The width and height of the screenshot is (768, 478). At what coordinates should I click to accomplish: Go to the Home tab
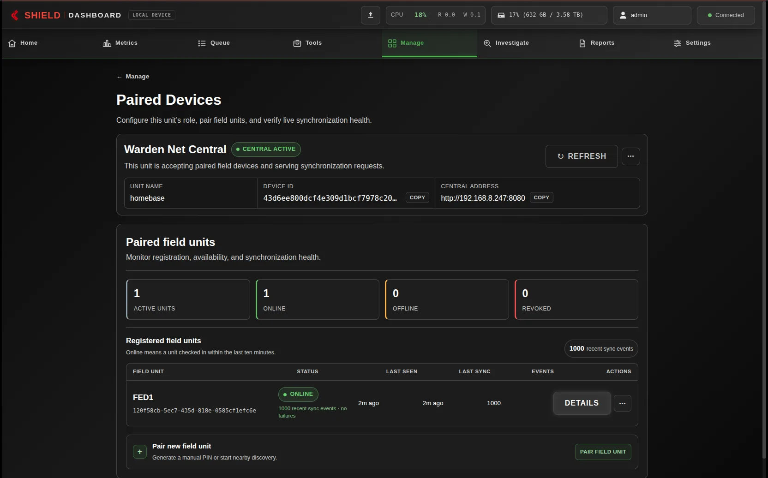50,43
